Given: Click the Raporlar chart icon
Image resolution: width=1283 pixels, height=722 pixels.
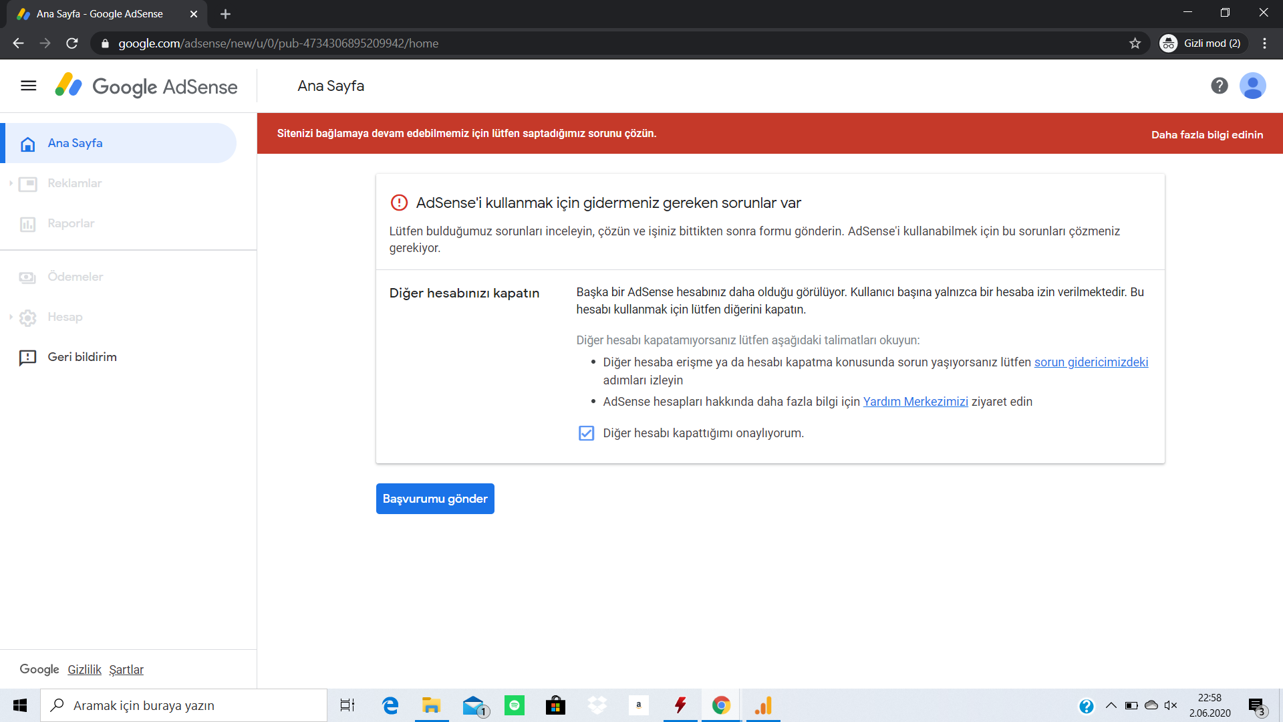Looking at the screenshot, I should pyautogui.click(x=28, y=224).
